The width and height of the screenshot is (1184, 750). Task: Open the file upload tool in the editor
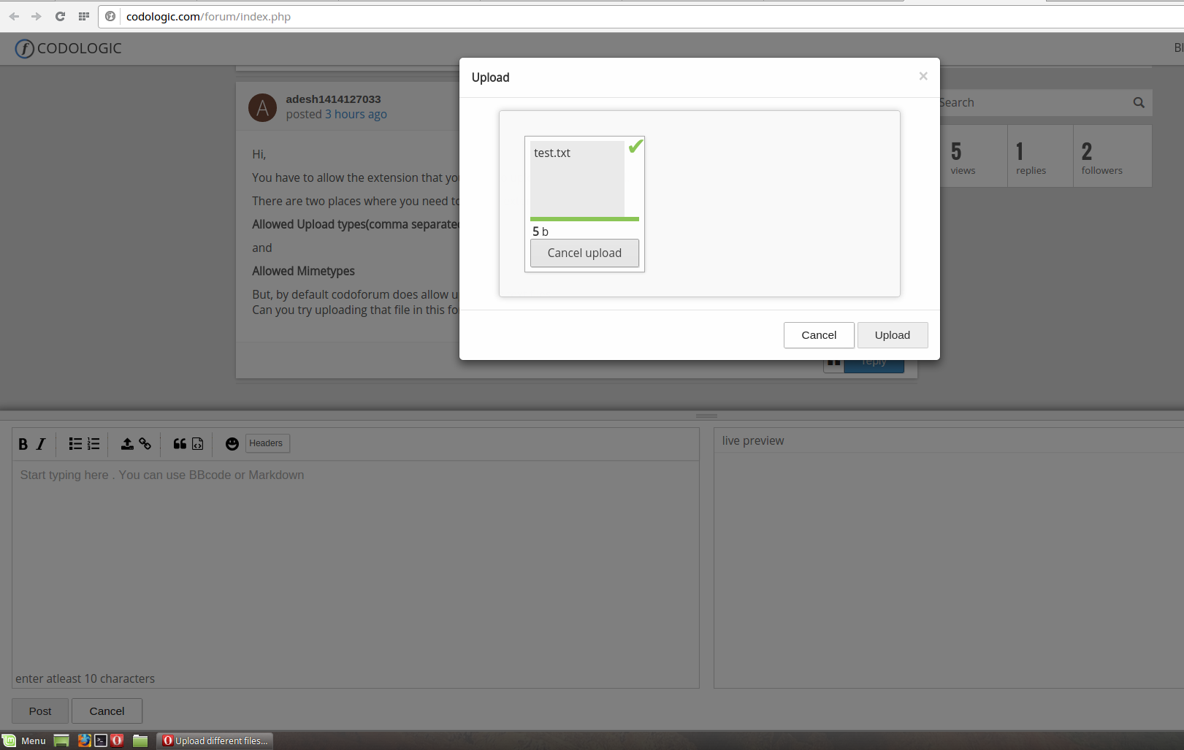(x=127, y=444)
